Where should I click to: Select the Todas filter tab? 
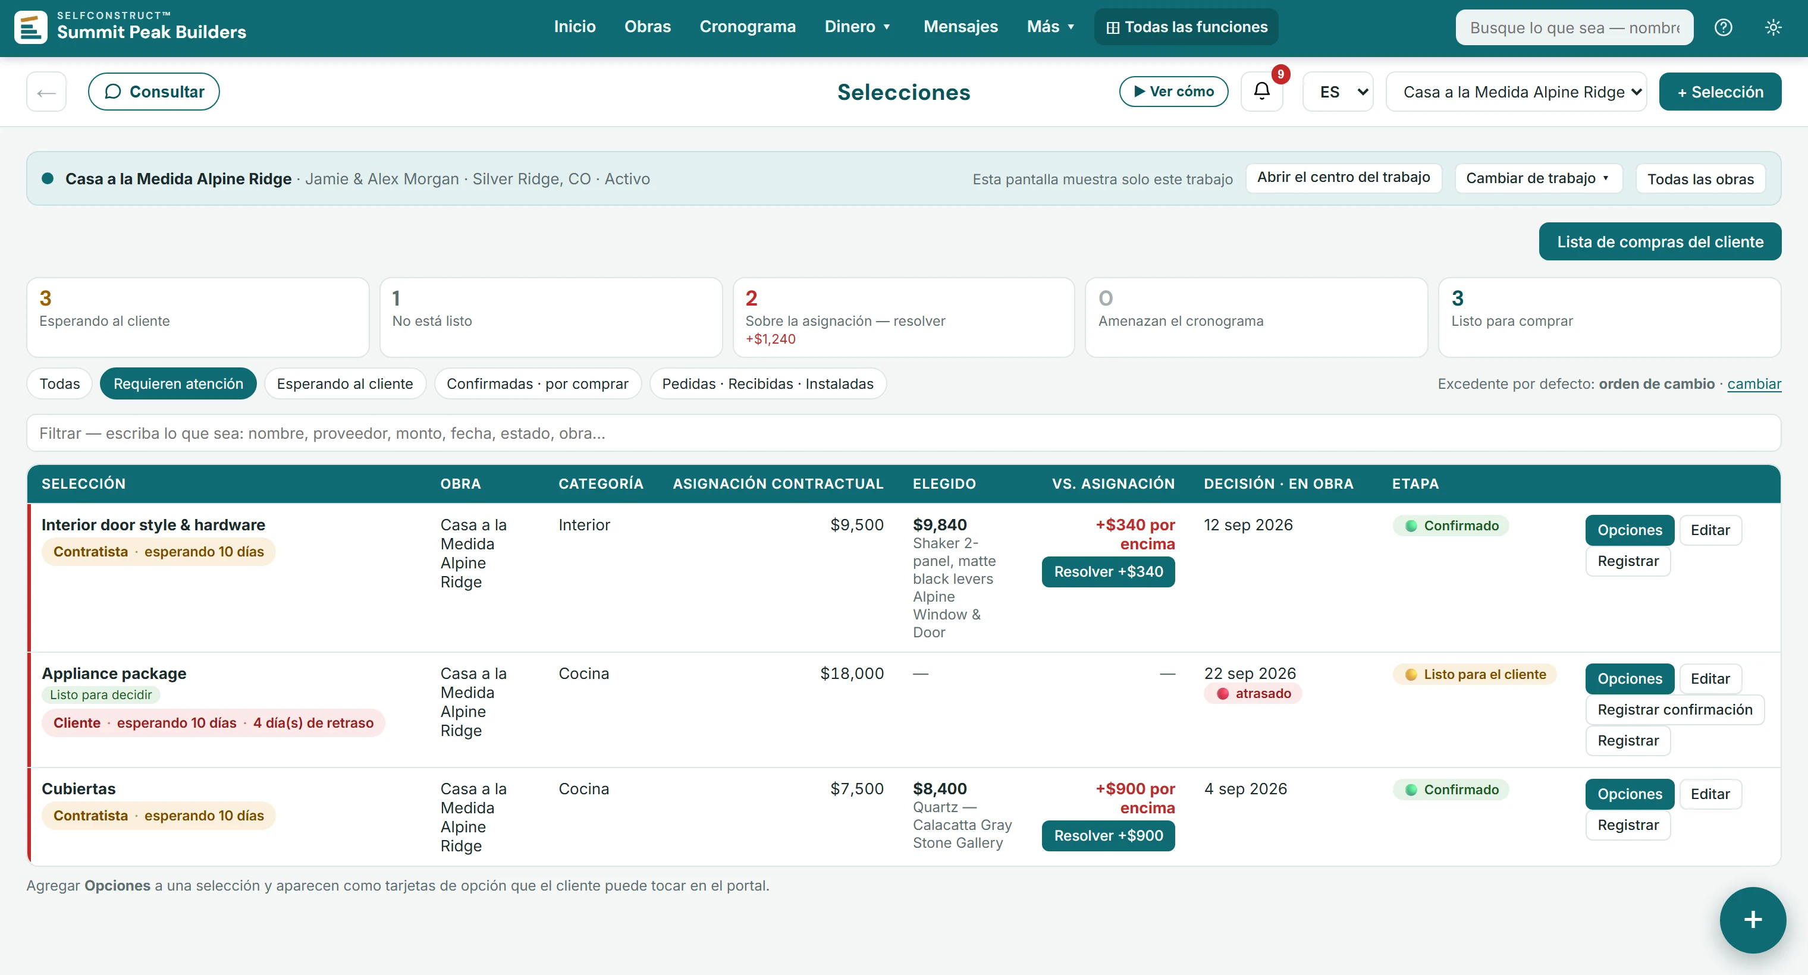59,383
